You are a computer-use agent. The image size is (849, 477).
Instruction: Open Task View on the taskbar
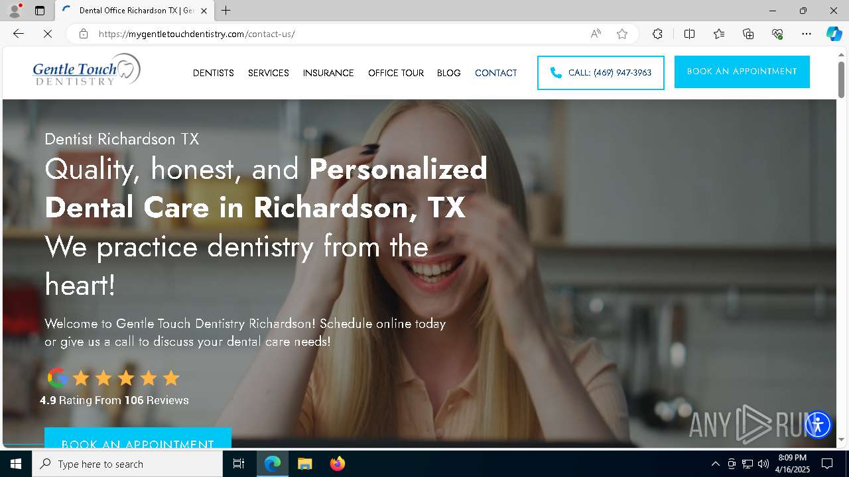[239, 464]
